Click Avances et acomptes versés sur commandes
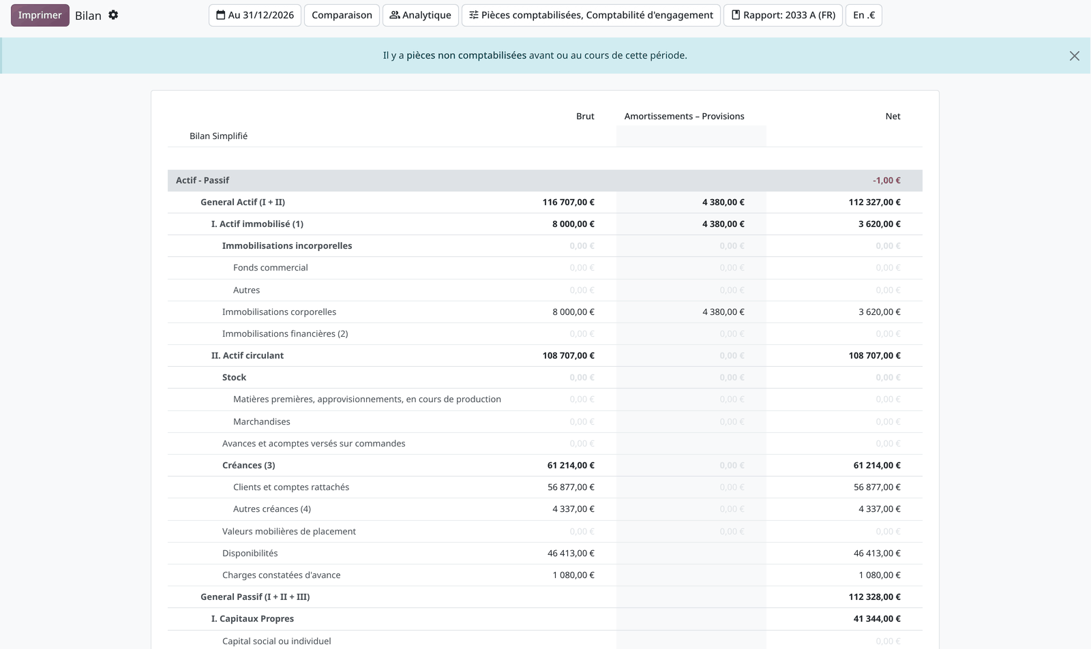 click(314, 444)
